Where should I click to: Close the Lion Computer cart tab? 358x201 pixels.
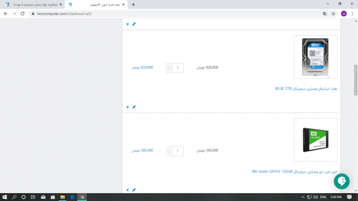pos(123,4)
